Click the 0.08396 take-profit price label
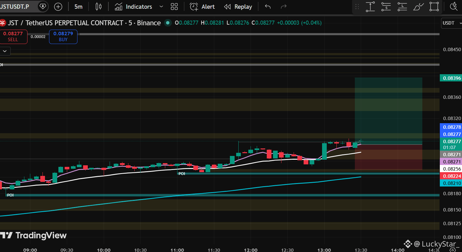462x252 pixels. 451,78
